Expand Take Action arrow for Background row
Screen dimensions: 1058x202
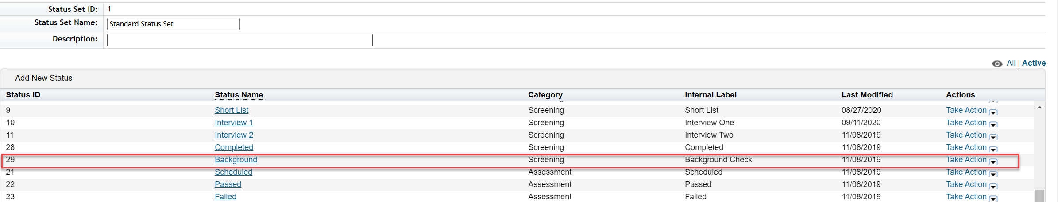[993, 162]
